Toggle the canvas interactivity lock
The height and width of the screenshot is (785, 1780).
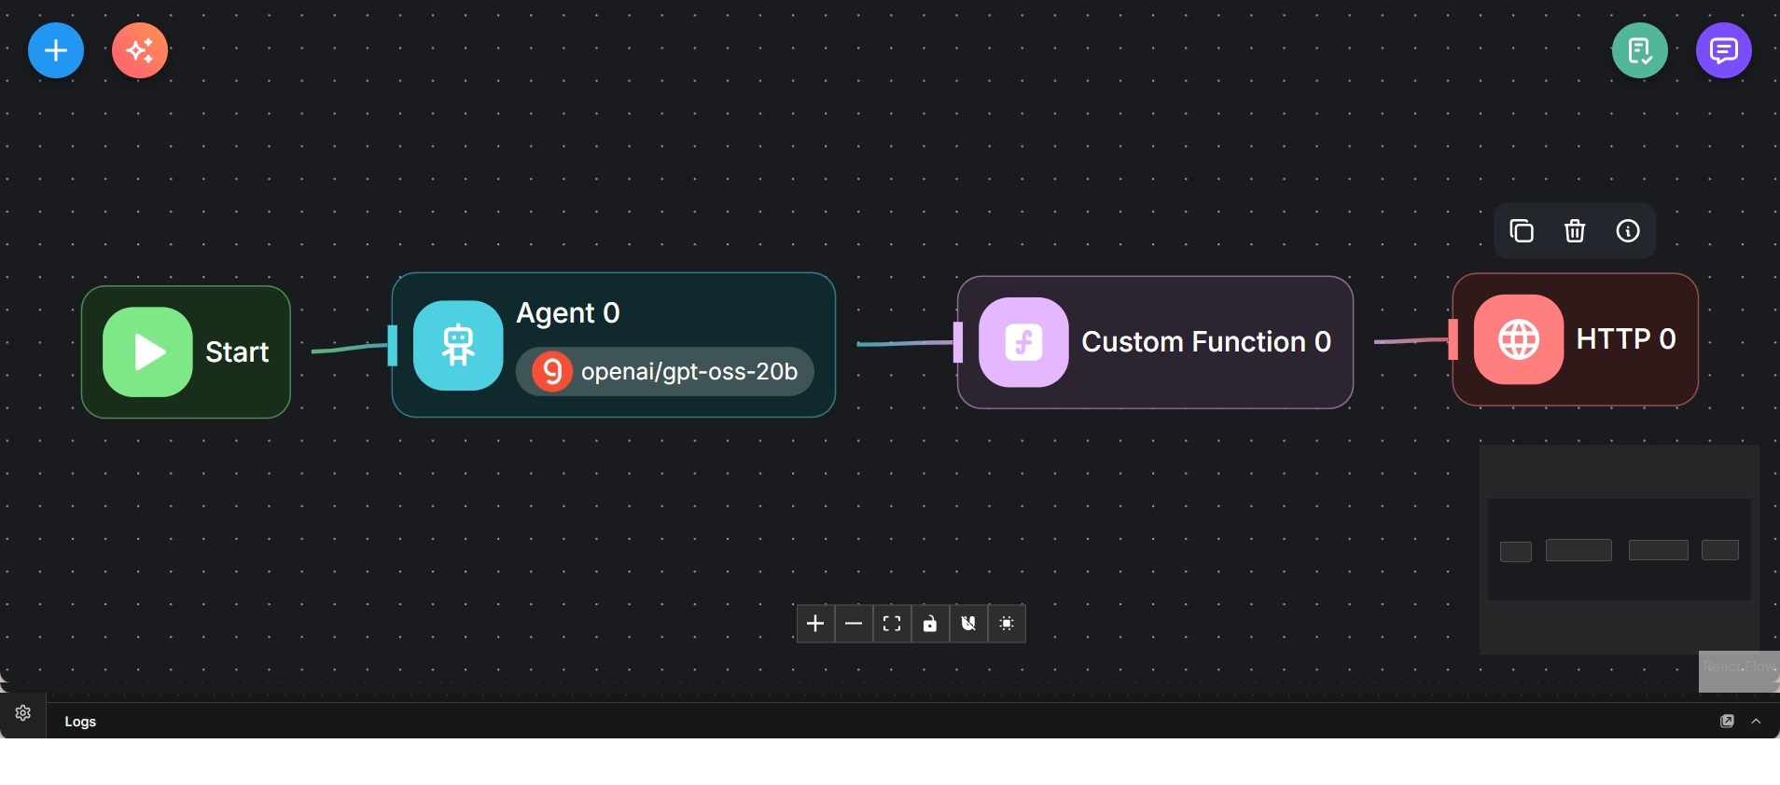[x=930, y=624]
